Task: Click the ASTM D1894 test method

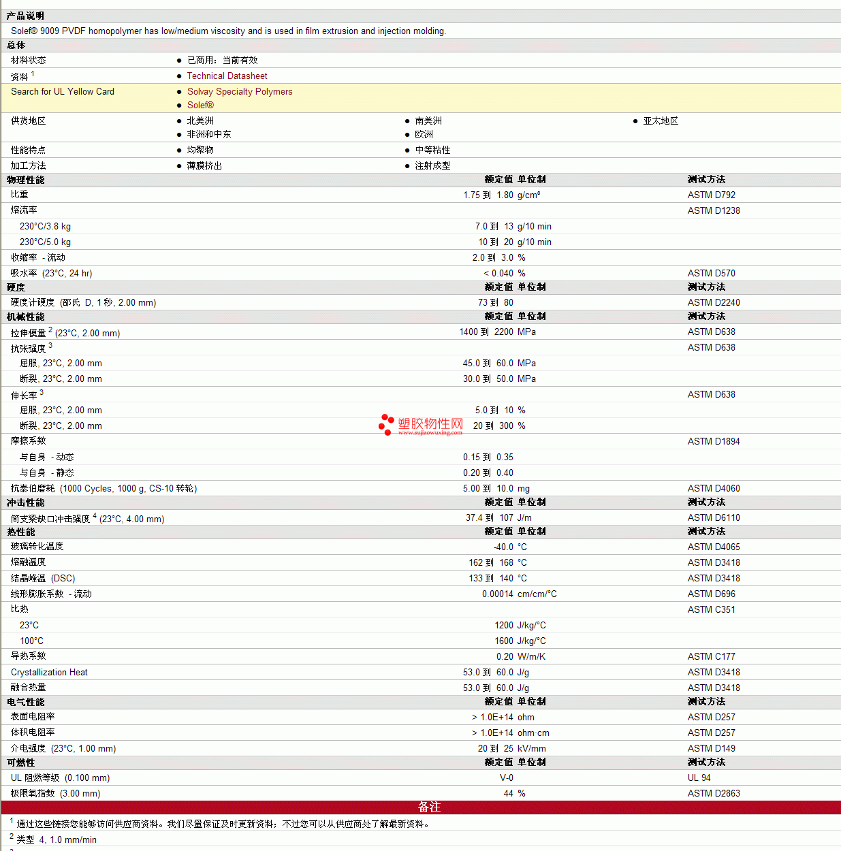Action: click(714, 441)
